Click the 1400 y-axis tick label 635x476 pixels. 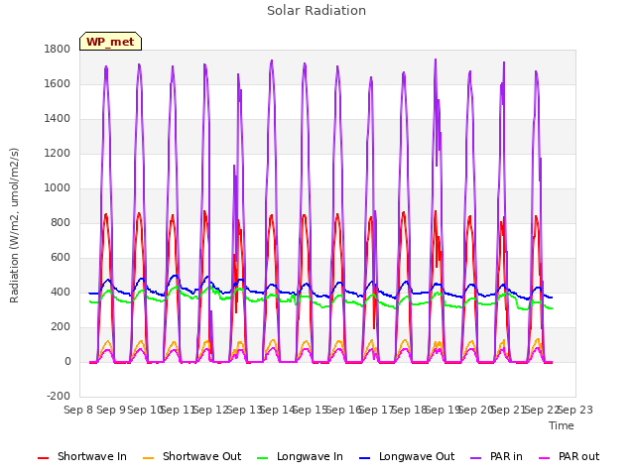(58, 119)
